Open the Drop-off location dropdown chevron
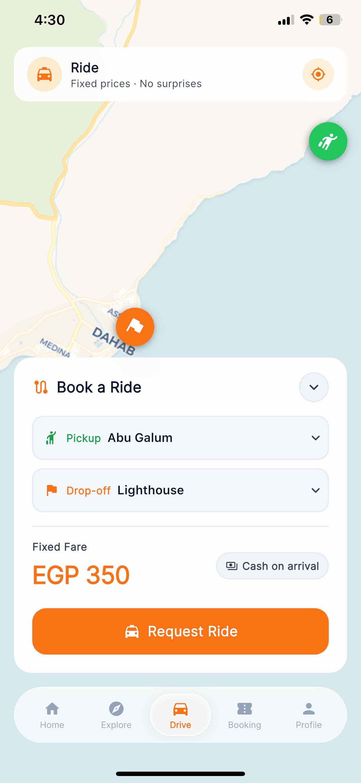Screen dimensions: 361x783 [315, 490]
